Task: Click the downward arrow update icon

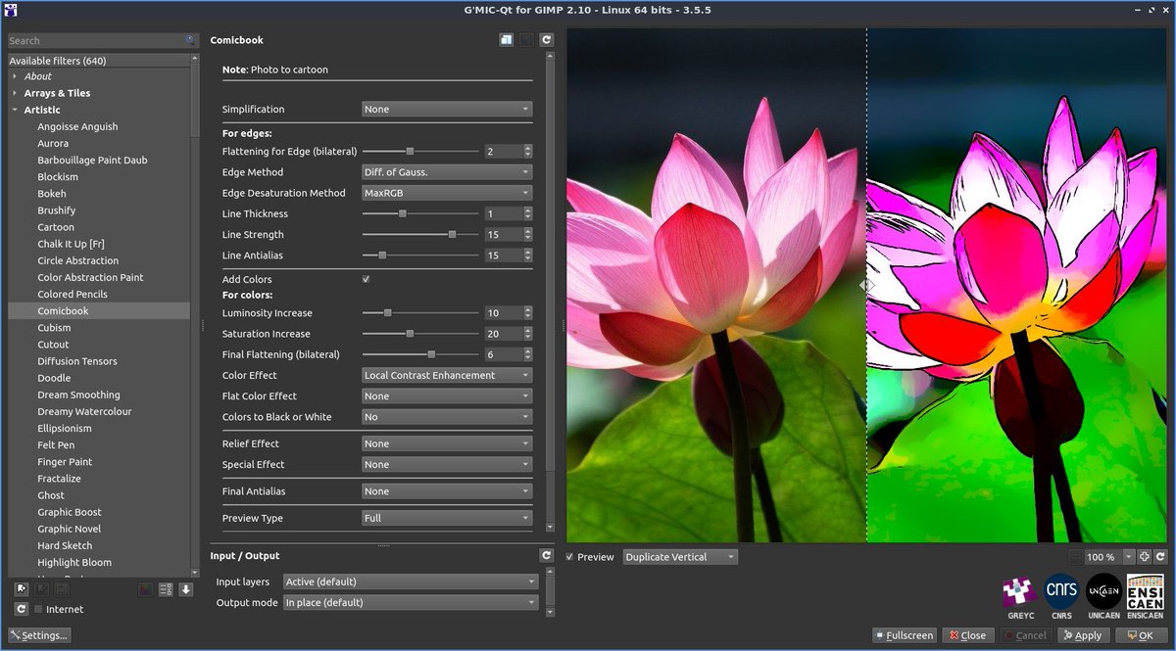Action: [185, 589]
